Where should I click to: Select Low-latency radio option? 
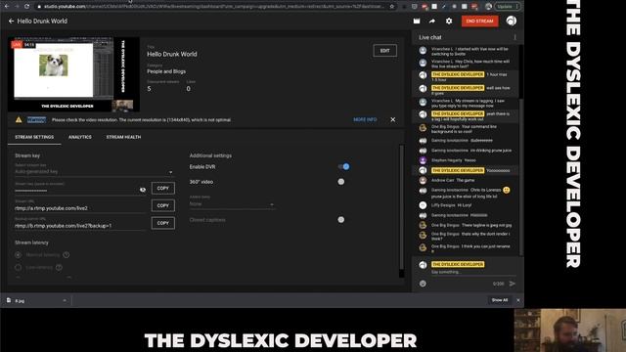[x=19, y=267]
